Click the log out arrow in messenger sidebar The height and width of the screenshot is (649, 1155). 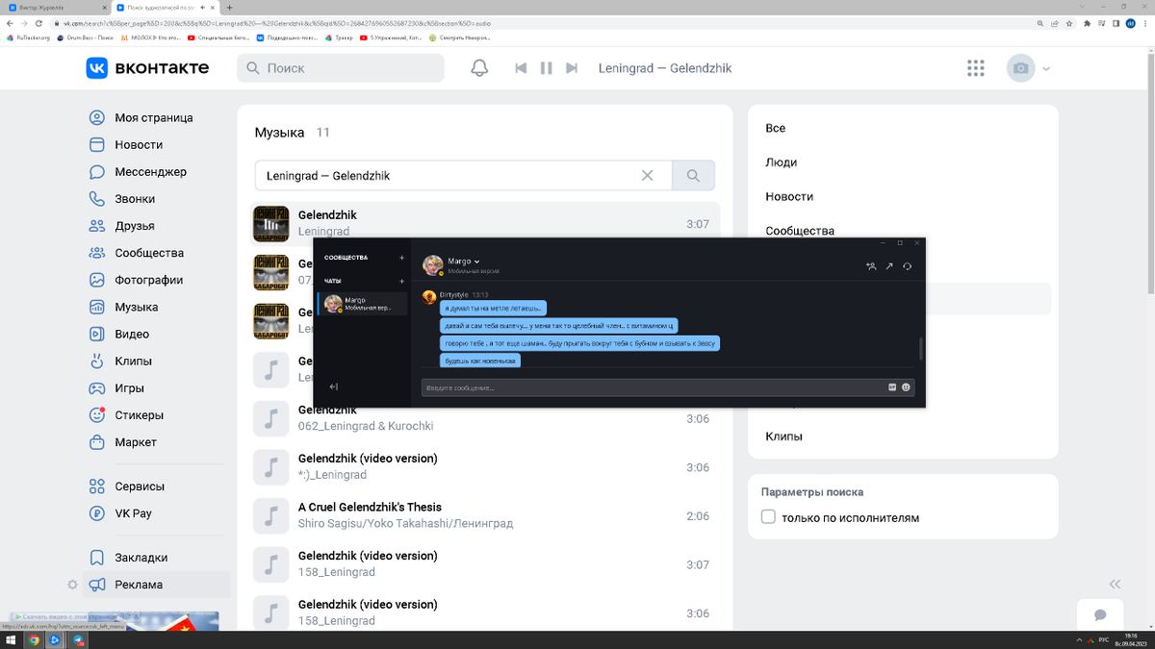click(x=333, y=387)
